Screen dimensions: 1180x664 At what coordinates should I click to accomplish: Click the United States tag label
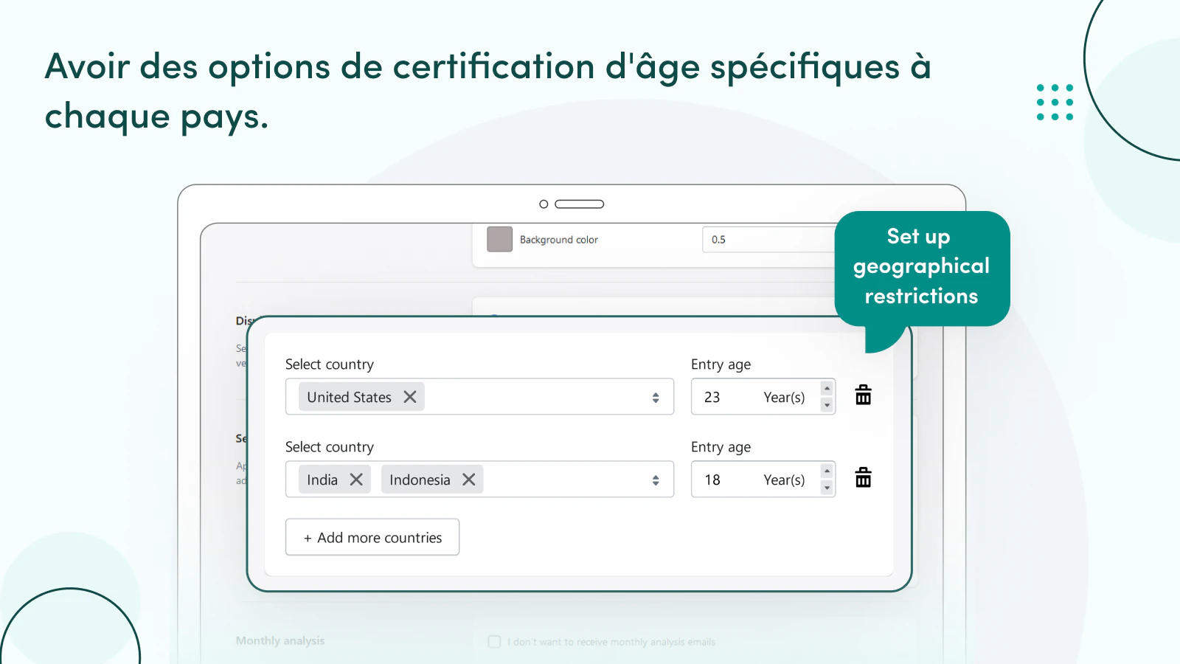(349, 397)
